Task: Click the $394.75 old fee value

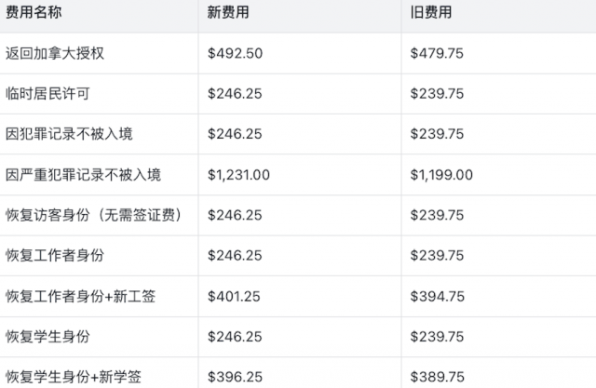Action: (437, 296)
